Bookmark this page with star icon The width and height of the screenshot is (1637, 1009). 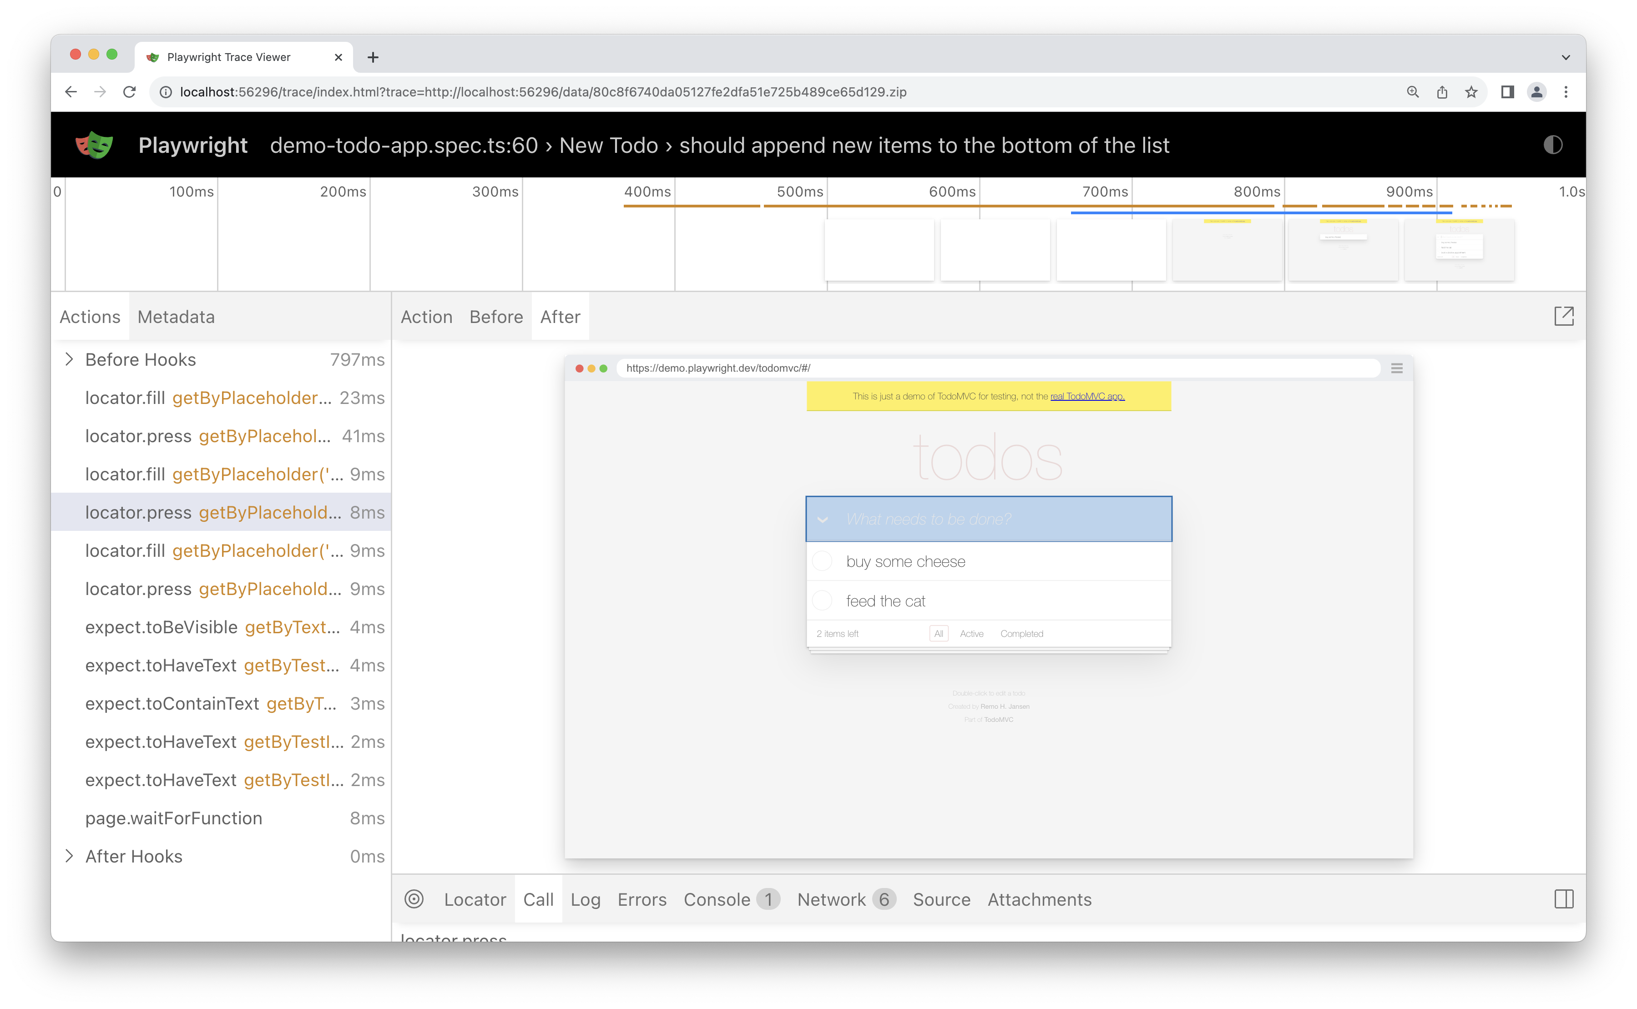point(1471,92)
